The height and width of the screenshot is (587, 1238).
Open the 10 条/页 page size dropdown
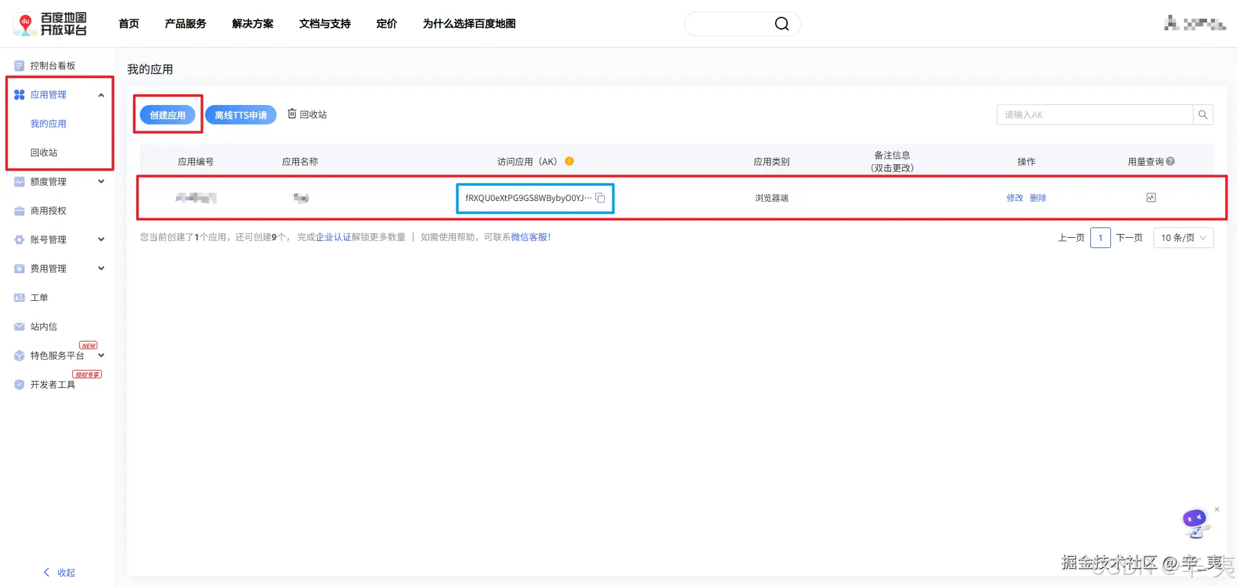click(x=1183, y=238)
